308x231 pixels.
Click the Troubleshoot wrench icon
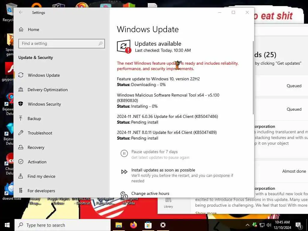tap(21, 133)
